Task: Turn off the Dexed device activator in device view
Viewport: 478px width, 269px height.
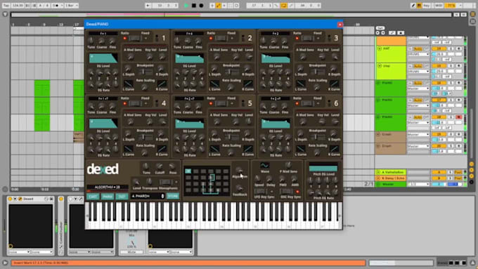Action: click(x=10, y=199)
